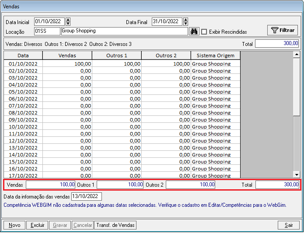Select the Vendas column header

(67, 56)
